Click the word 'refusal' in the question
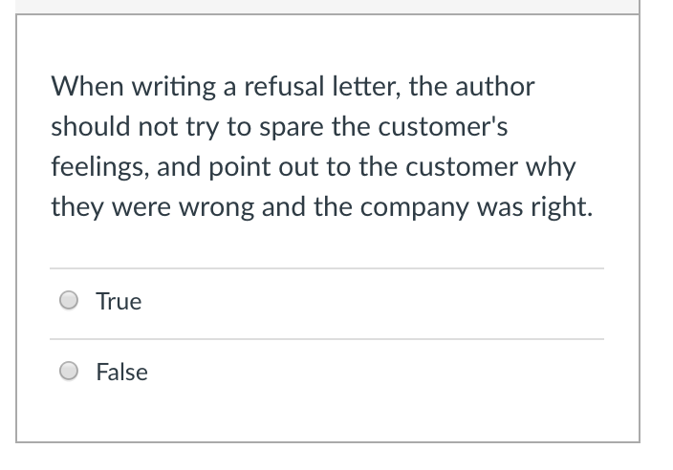The image size is (673, 470). tap(284, 86)
